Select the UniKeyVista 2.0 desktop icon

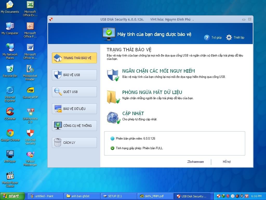(x=30, y=115)
